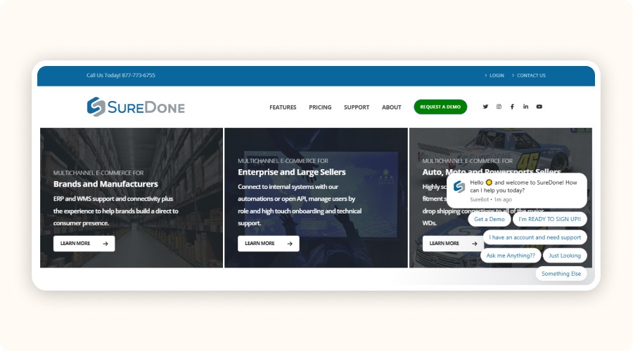Choose the Just Looking chat reply

[x=564, y=256]
